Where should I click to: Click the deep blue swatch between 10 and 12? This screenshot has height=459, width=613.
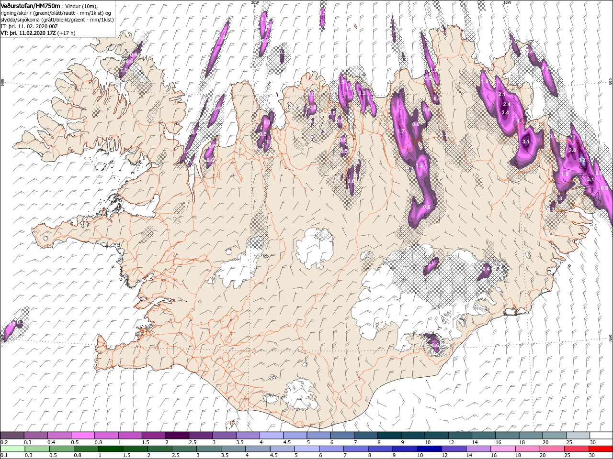[429, 449]
